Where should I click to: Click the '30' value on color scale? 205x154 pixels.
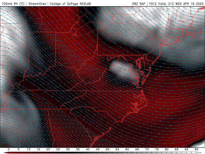pos(68,149)
